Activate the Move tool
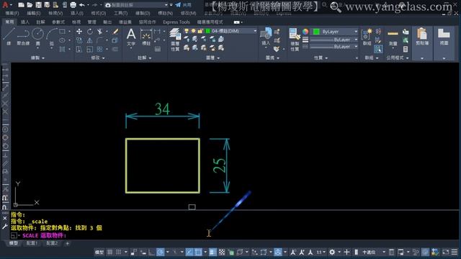This screenshot has width=461, height=259. click(79, 32)
